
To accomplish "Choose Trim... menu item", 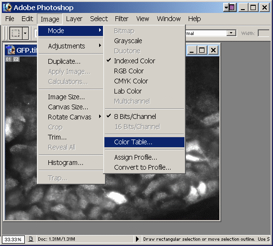I will (71, 137).
